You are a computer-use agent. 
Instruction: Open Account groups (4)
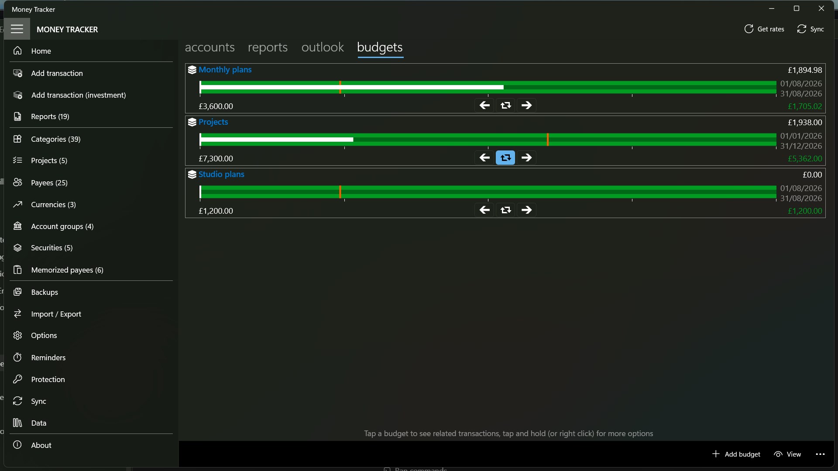(x=91, y=226)
